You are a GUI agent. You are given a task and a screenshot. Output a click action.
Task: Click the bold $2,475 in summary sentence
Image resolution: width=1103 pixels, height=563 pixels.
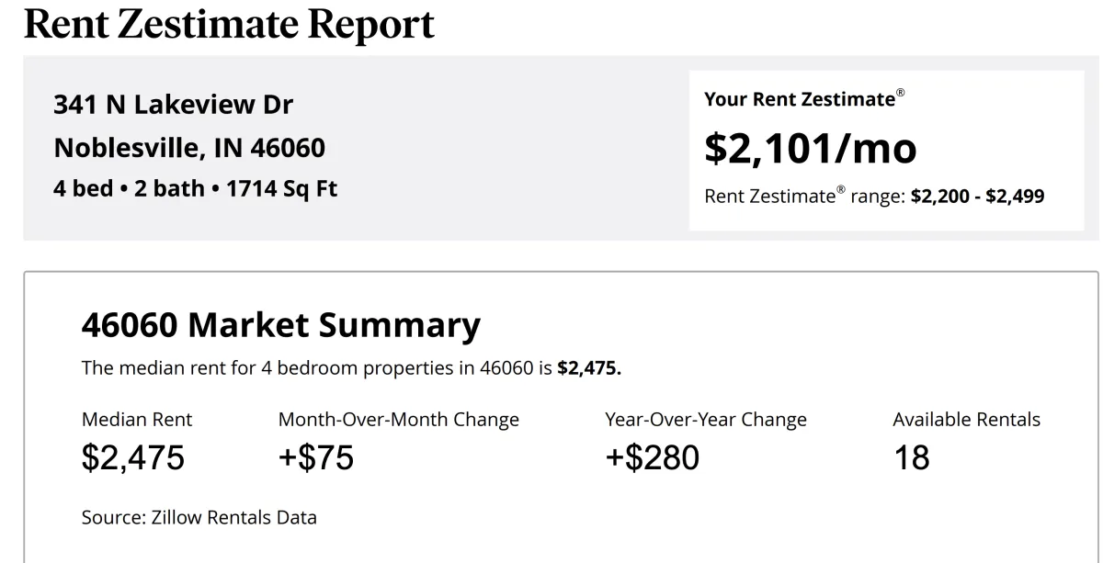point(589,368)
